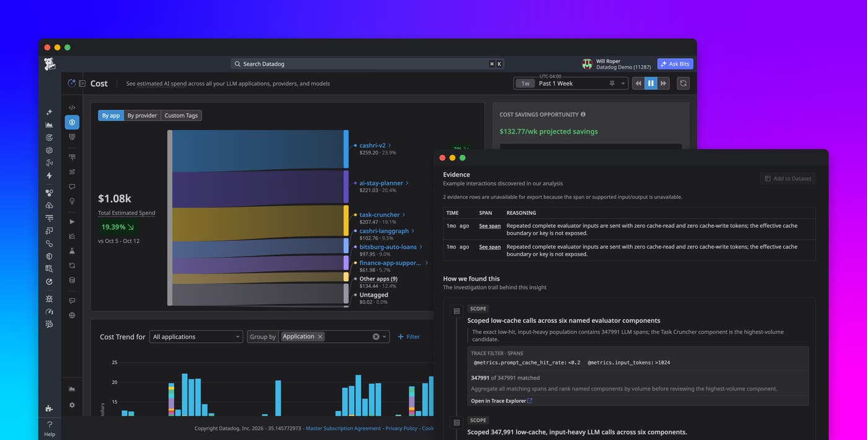The image size is (867, 440).
Task: Switch the breakdown to By provider
Action: (x=142, y=115)
